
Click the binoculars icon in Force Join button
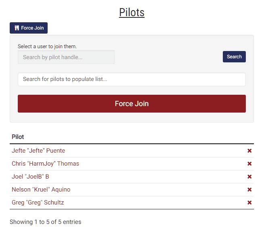pos(17,28)
